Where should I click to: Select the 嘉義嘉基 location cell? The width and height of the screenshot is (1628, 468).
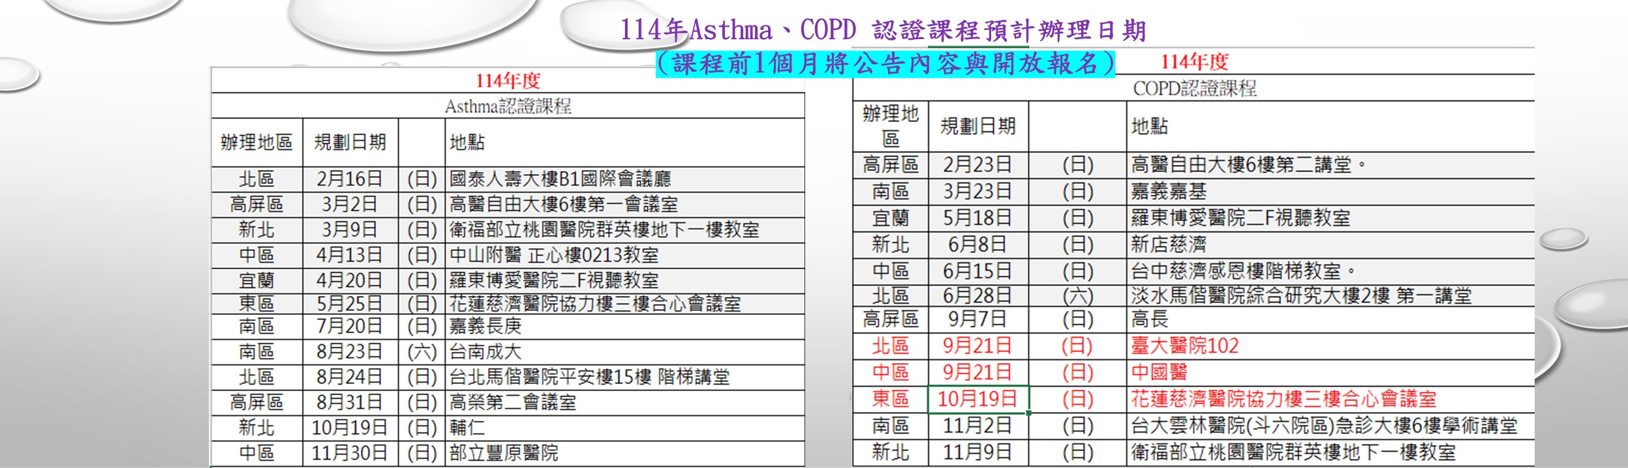coord(1169,191)
